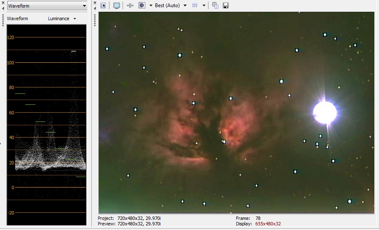This screenshot has height=230, width=379.
Task: Click the Waveform label text
Action: tap(17, 19)
